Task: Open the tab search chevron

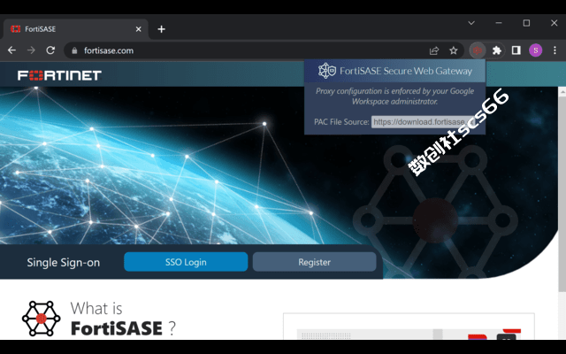Action: [x=471, y=23]
